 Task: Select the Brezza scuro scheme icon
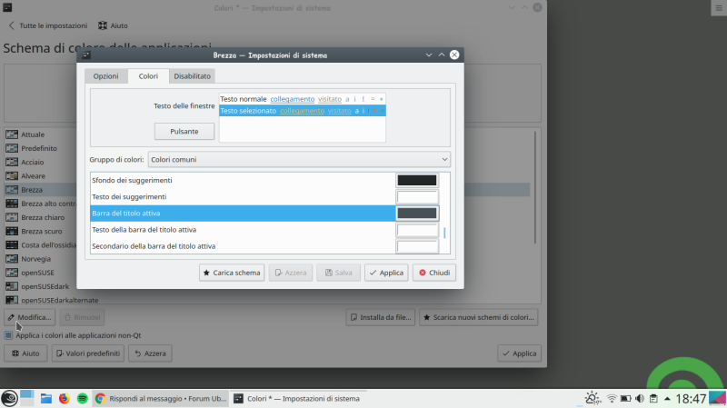tap(12, 231)
